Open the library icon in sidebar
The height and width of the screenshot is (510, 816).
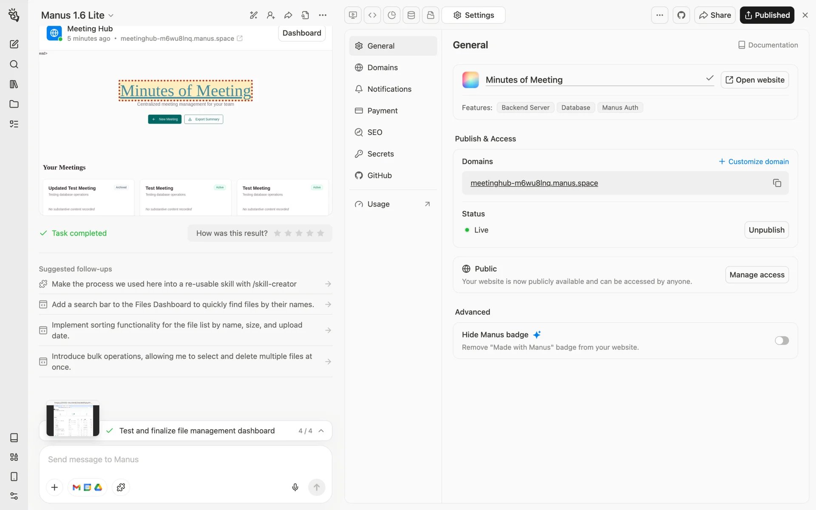pyautogui.click(x=14, y=84)
